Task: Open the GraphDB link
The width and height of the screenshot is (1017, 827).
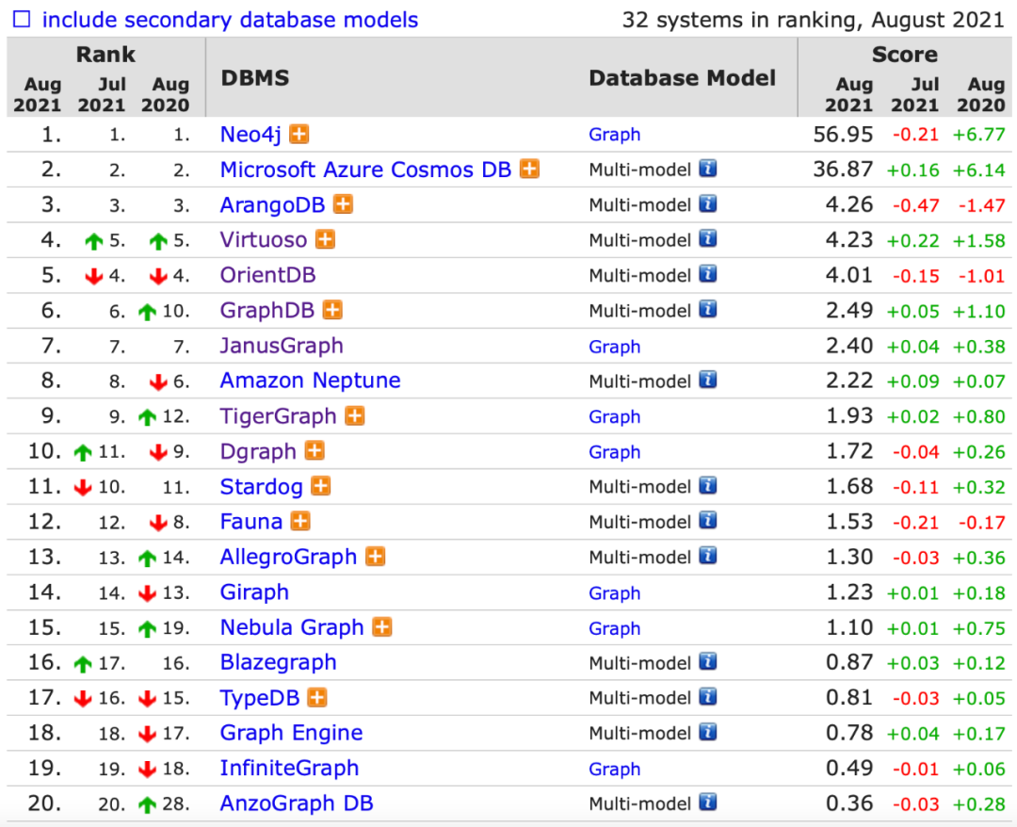Action: [267, 310]
